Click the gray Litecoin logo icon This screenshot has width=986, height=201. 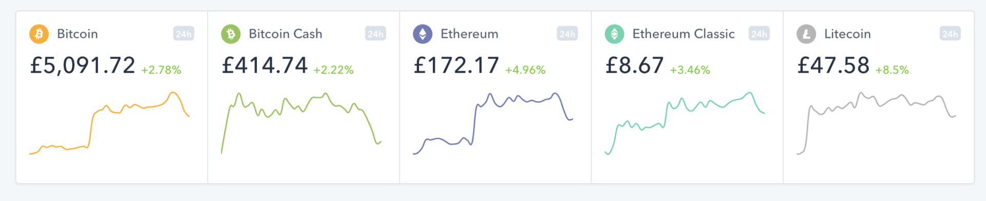806,34
